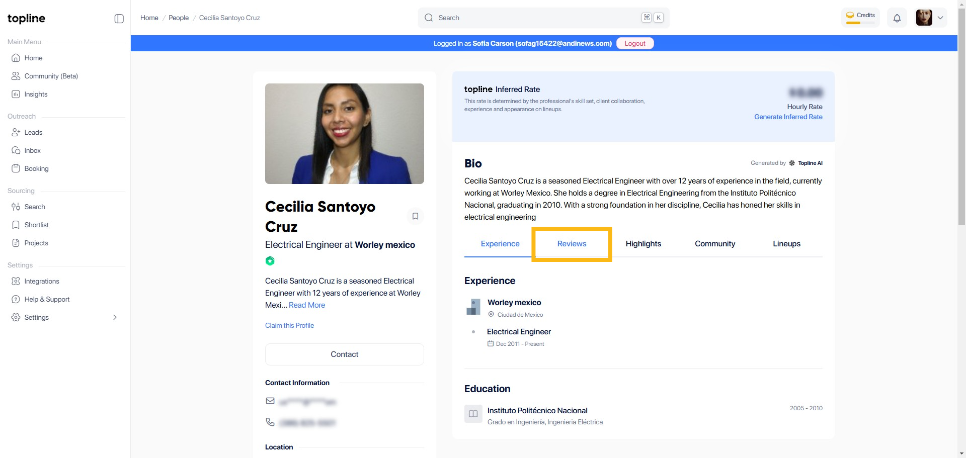
Task: Open Community (Beta) from the sidebar
Action: 51,76
